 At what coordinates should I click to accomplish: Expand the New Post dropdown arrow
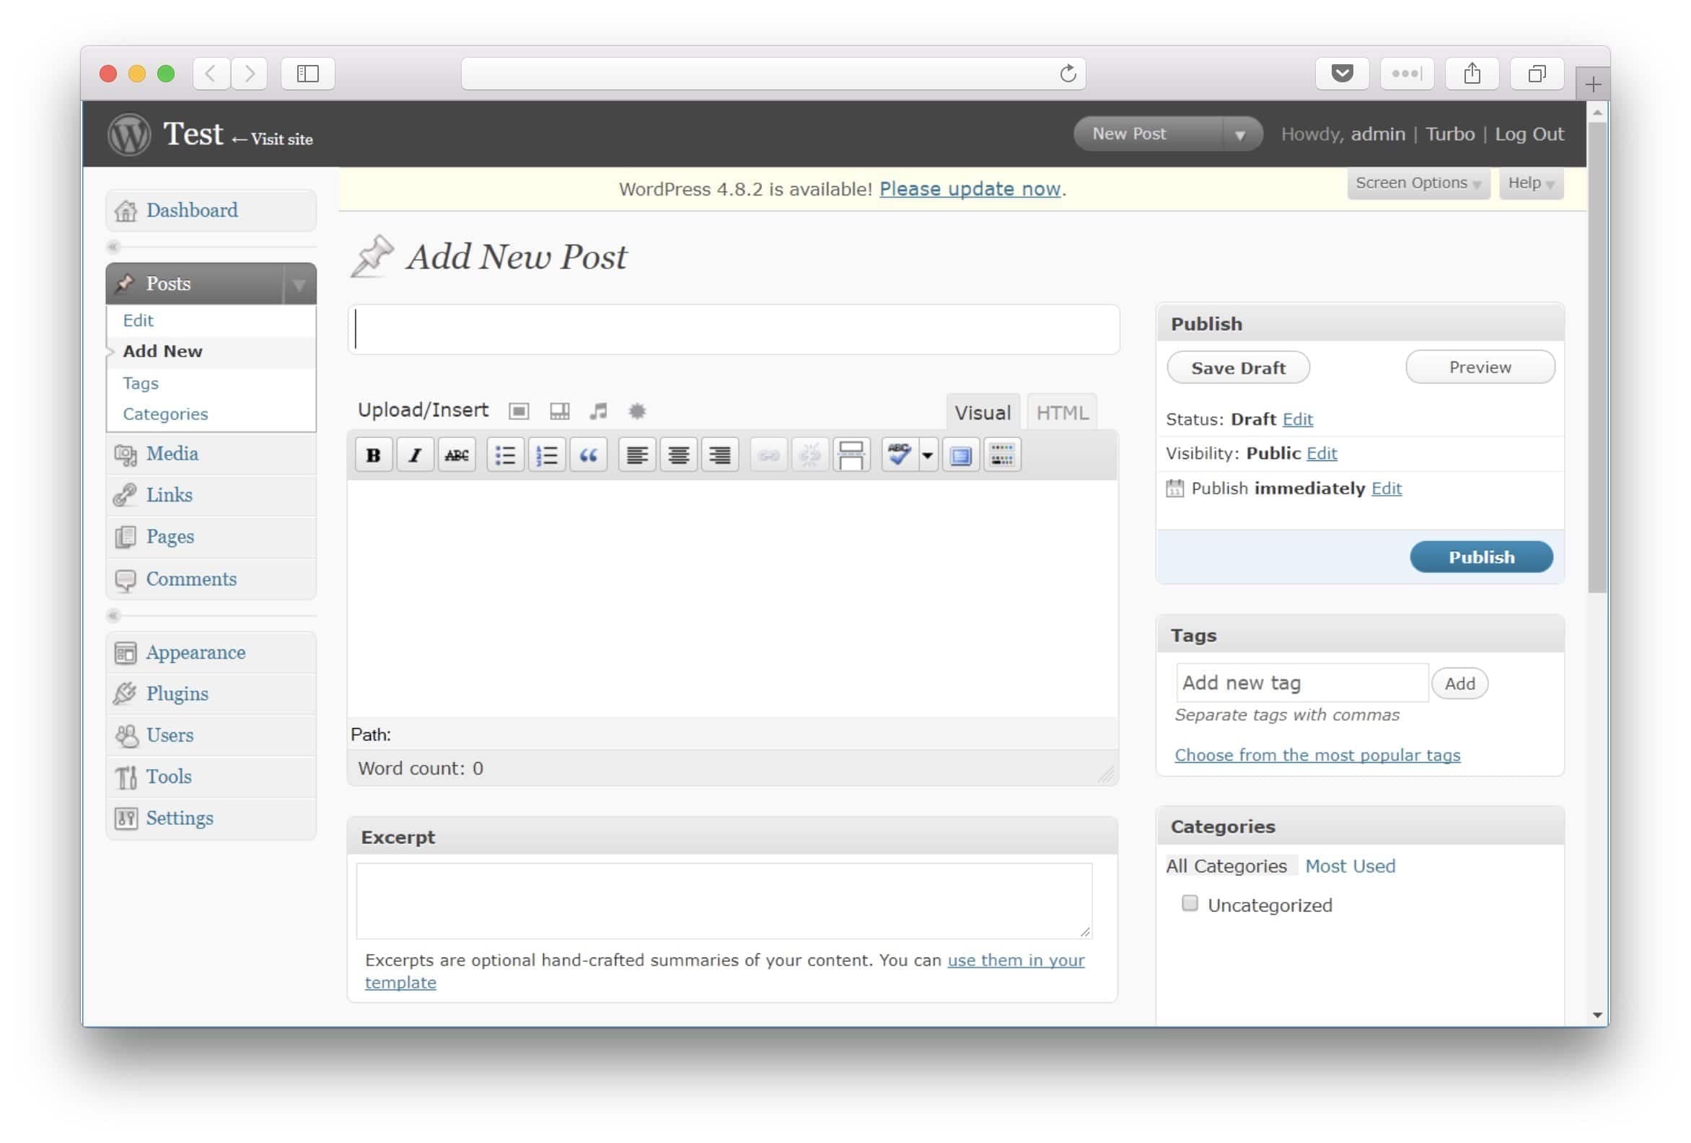1240,135
